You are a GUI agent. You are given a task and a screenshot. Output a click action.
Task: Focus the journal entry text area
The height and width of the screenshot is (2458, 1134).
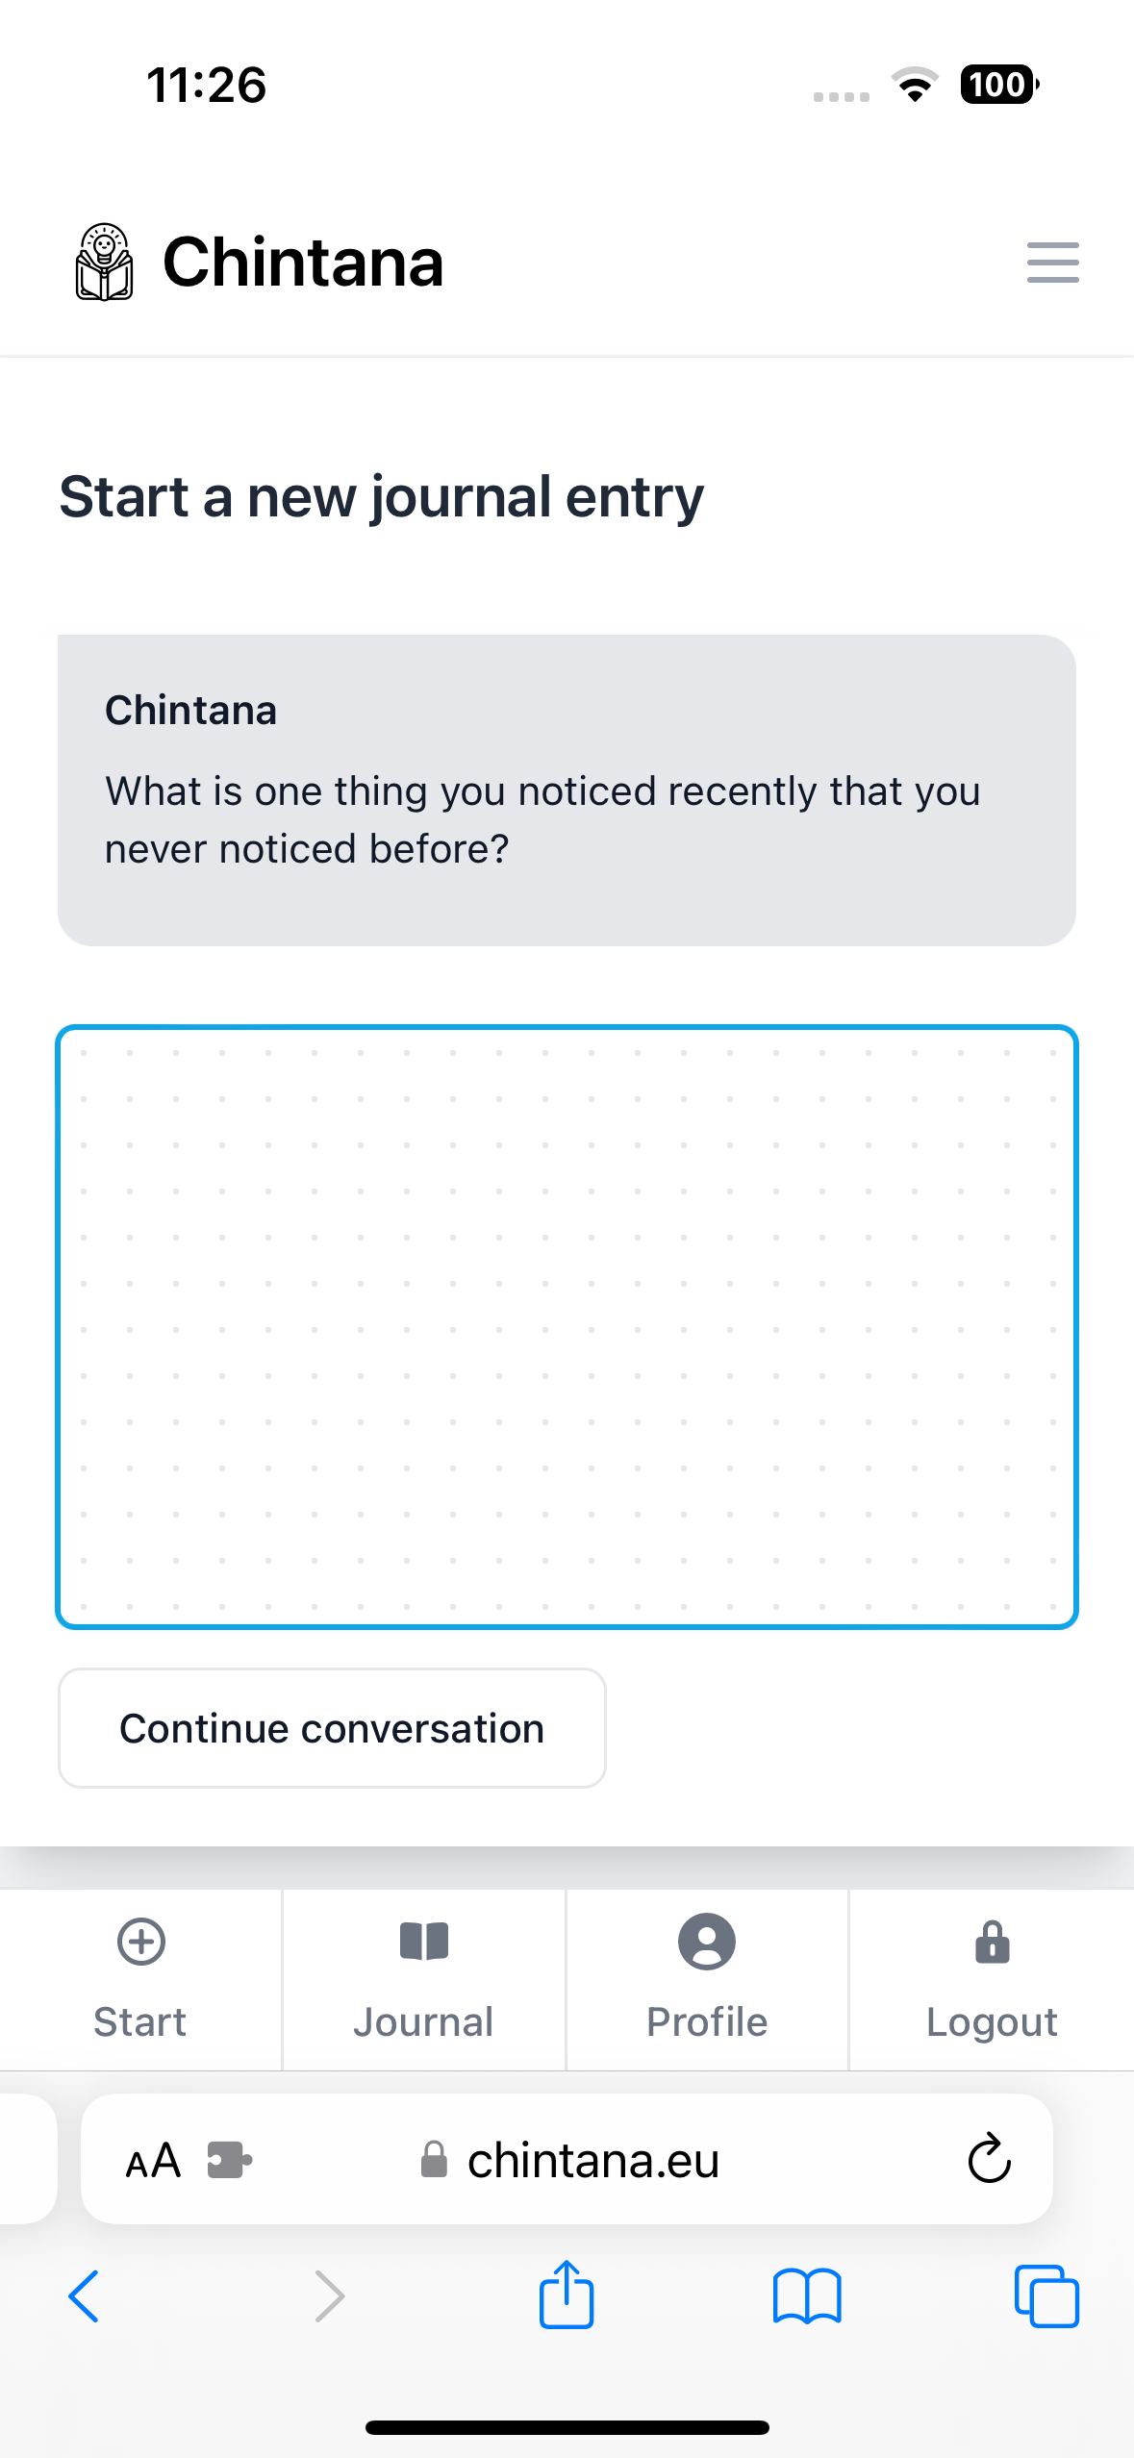pyautogui.click(x=567, y=1327)
